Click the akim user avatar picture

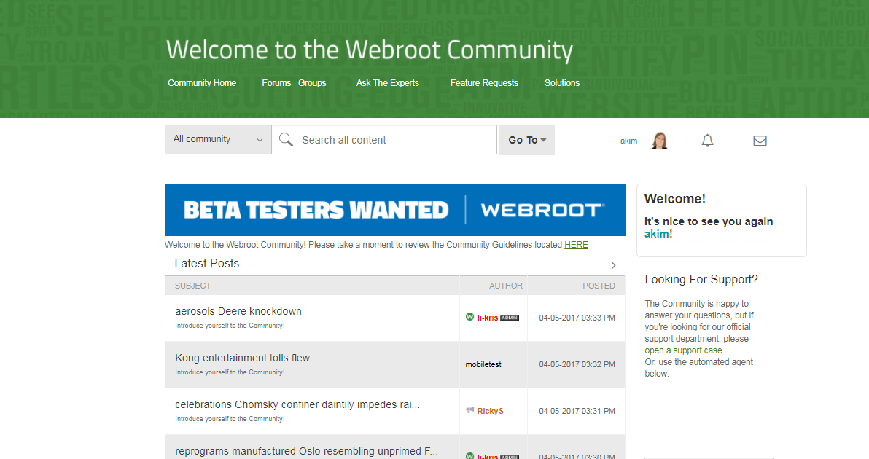point(660,141)
